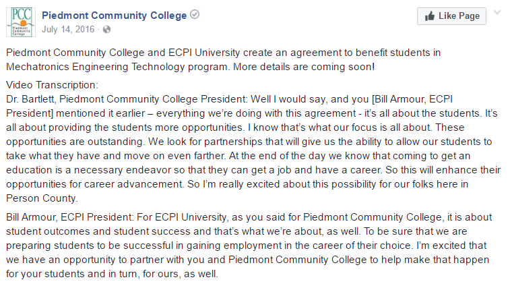Expand the post options chevron arrow

(497, 13)
